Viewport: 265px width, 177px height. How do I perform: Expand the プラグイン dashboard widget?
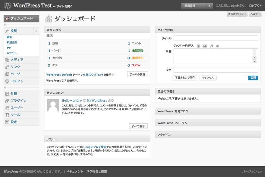(x=208, y=135)
